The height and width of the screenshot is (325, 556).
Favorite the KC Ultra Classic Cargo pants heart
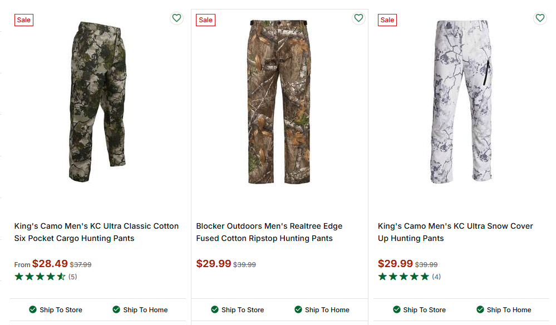[176, 18]
